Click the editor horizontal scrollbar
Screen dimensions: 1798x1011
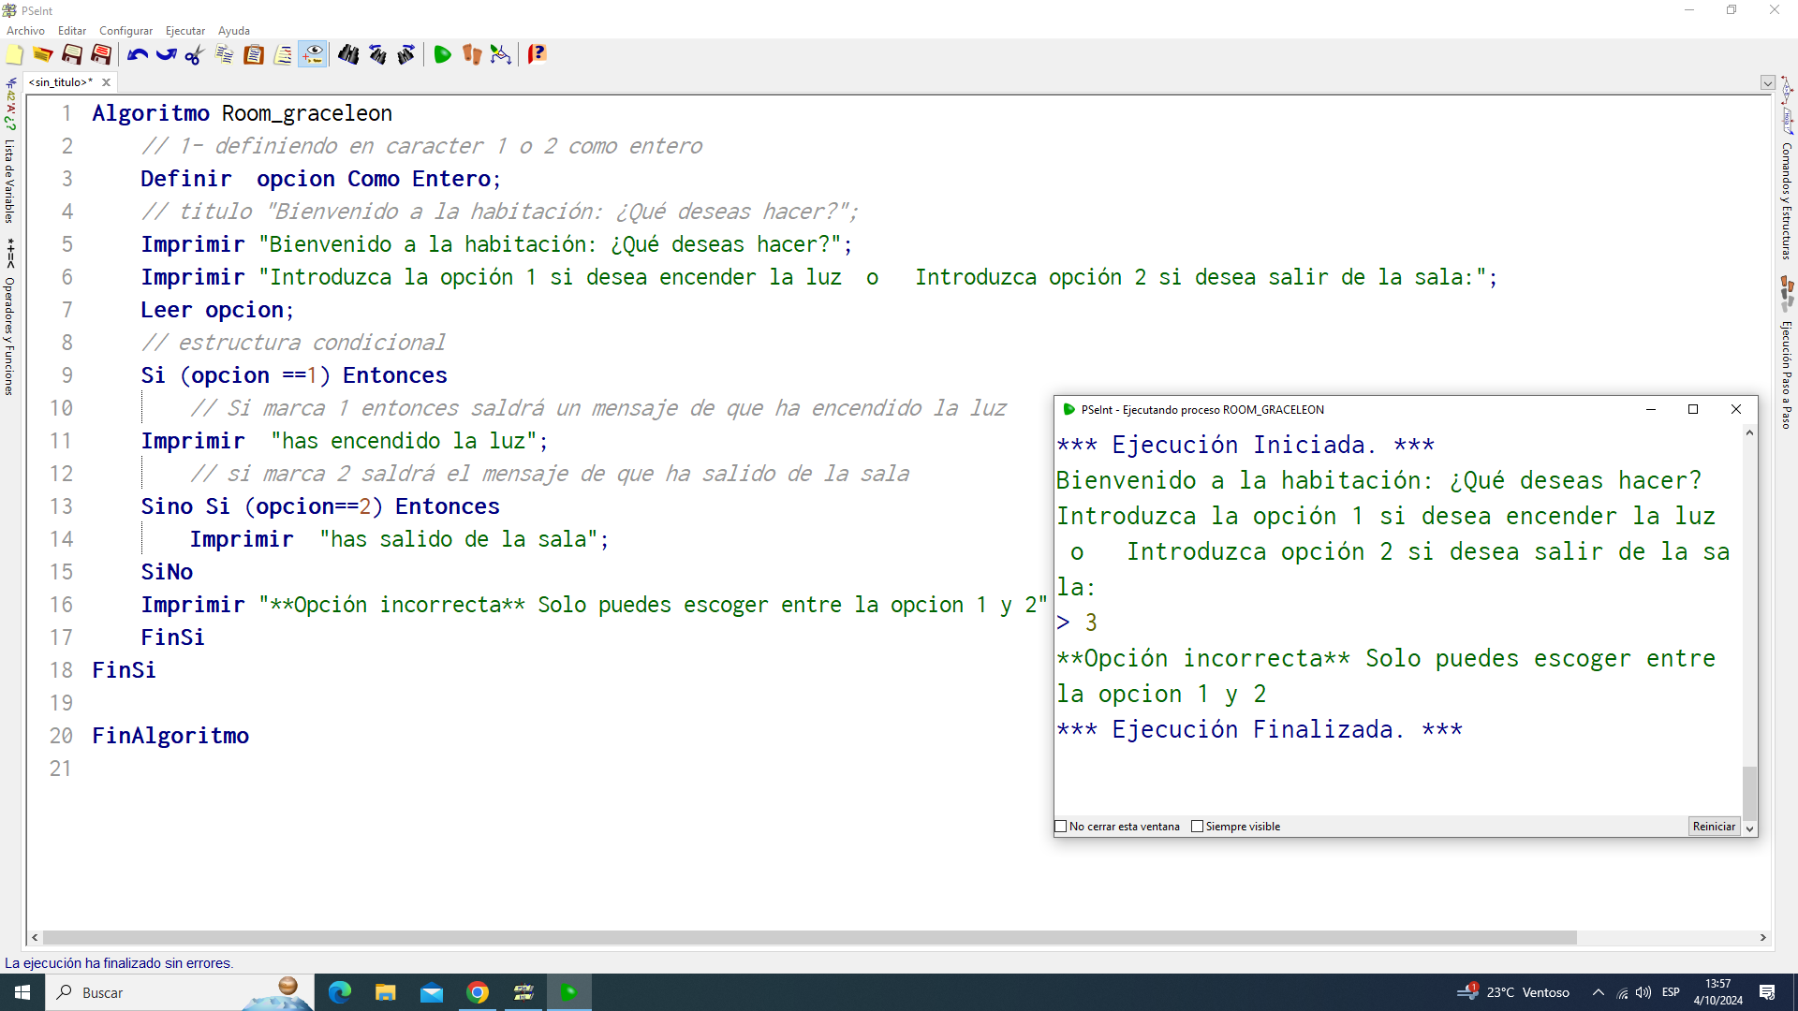pyautogui.click(x=809, y=937)
